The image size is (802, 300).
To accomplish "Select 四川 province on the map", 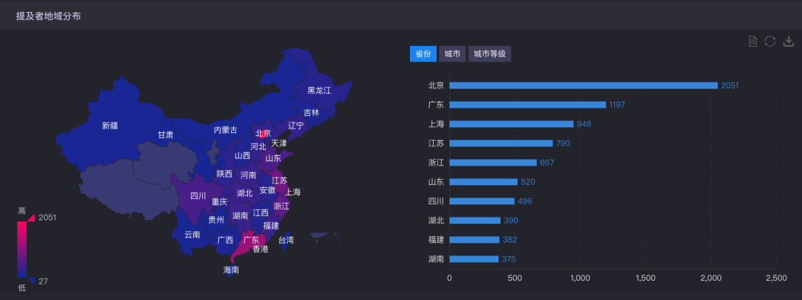I will click(x=198, y=196).
